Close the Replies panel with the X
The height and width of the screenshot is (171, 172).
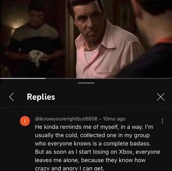(x=160, y=97)
